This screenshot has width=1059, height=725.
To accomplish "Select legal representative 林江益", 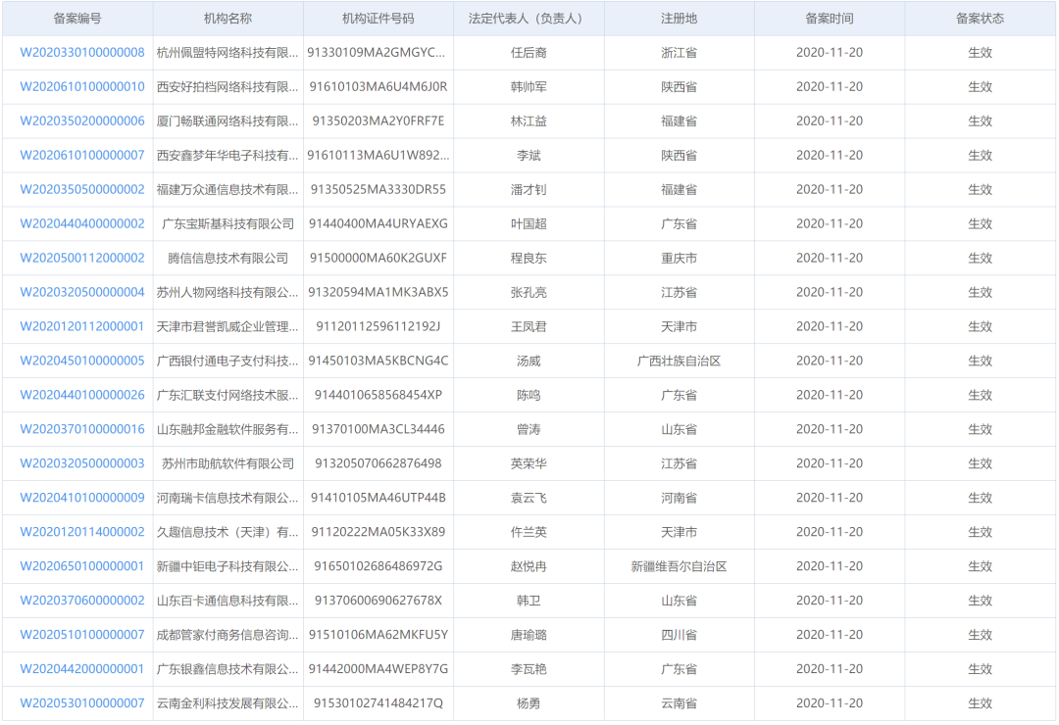I will tap(529, 121).
